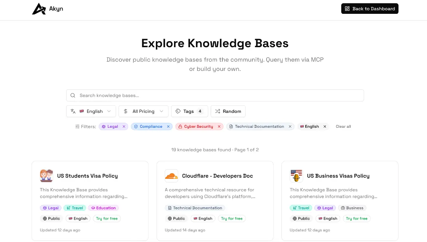Click the search magnifier icon

coord(73,95)
